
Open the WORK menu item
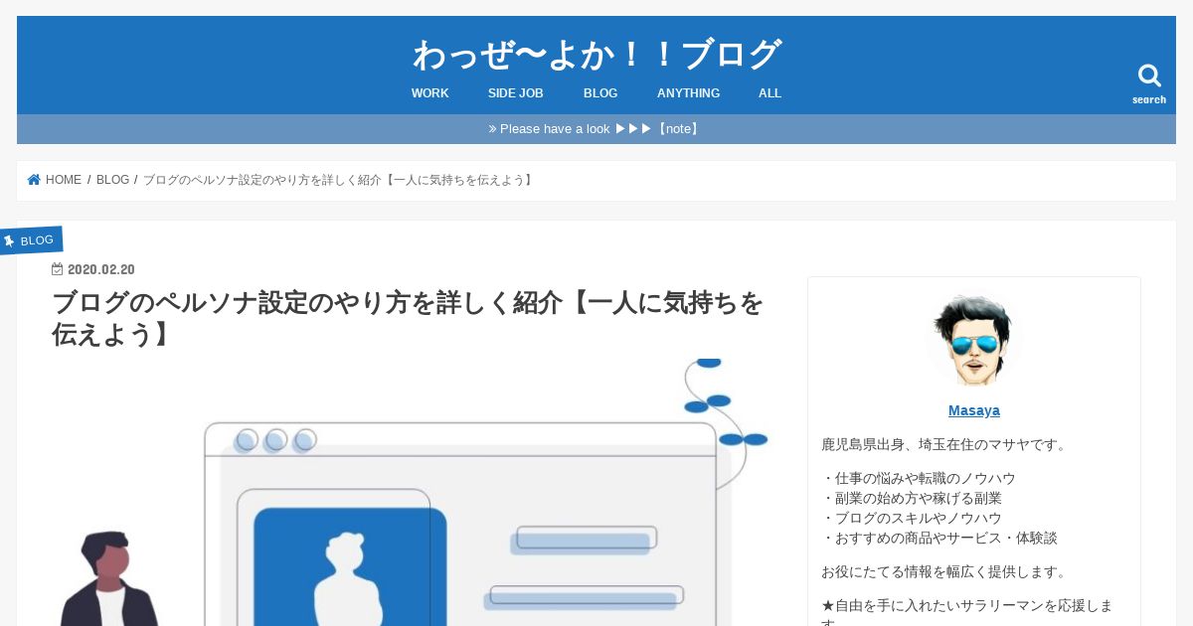(430, 93)
